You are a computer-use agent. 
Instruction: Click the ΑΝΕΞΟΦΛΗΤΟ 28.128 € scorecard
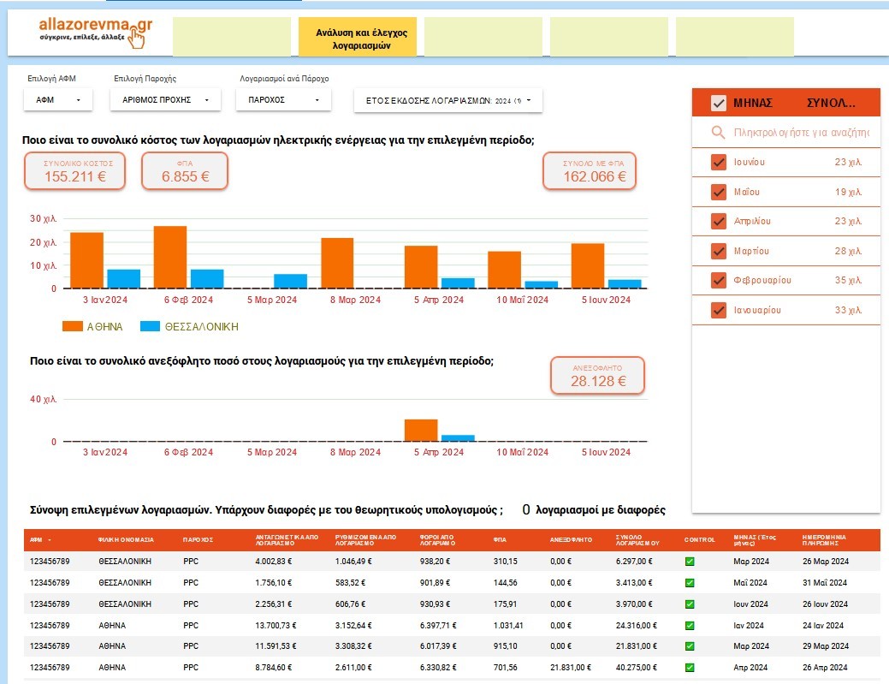pyautogui.click(x=596, y=376)
